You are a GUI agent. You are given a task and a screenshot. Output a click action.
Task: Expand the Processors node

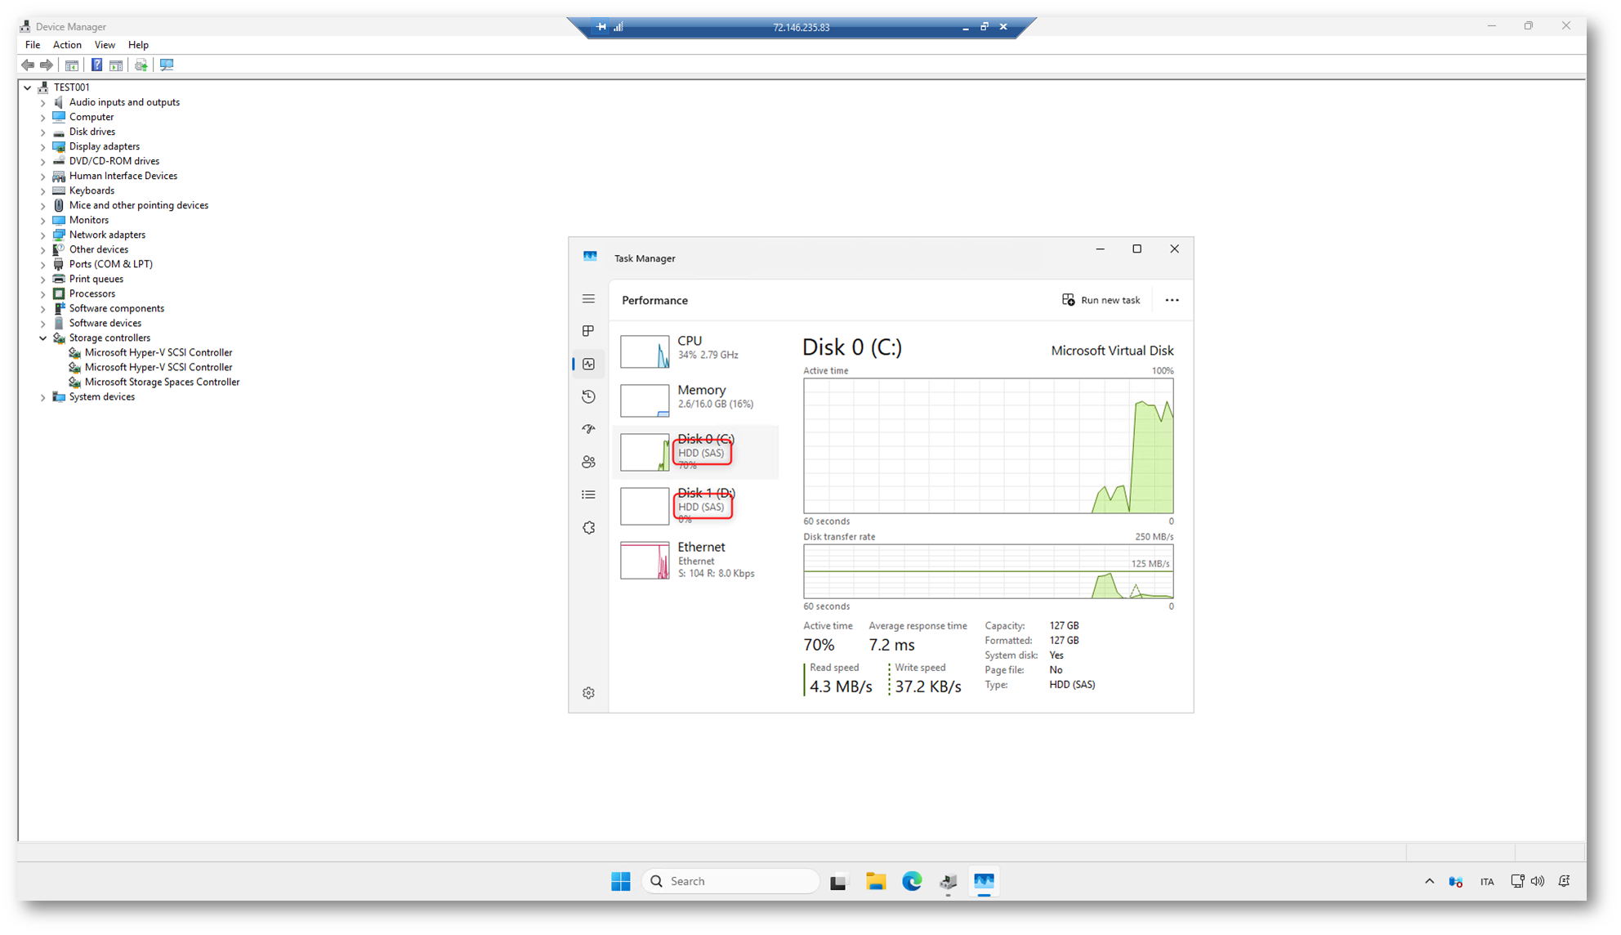[x=43, y=294]
